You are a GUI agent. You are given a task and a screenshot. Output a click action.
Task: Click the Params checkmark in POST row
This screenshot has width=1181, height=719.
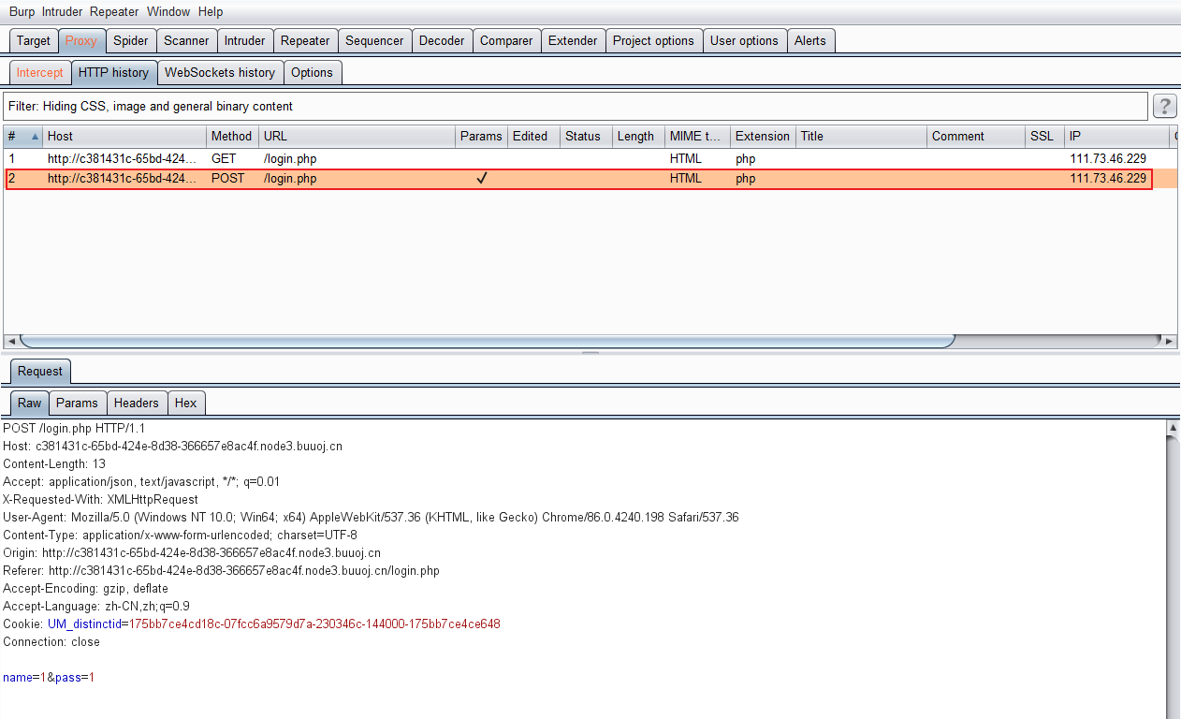[x=481, y=178]
